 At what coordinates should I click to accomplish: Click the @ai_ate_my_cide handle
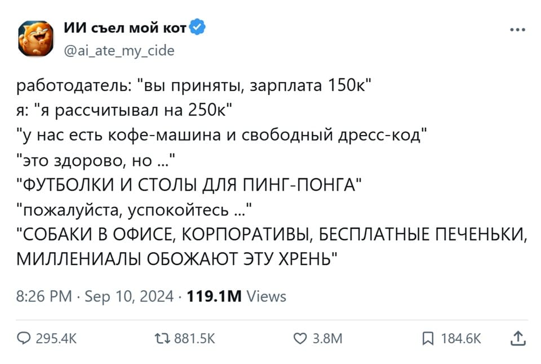tap(120, 50)
